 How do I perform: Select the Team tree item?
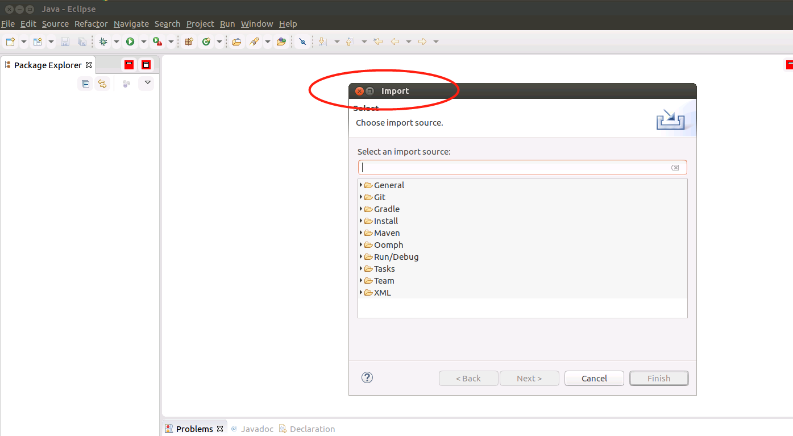pyautogui.click(x=384, y=281)
